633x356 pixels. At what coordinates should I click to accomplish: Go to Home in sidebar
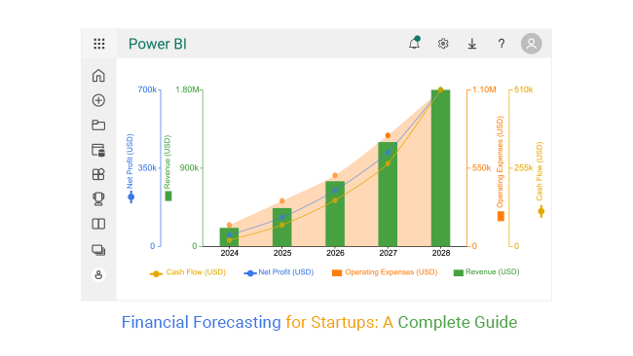(x=98, y=76)
